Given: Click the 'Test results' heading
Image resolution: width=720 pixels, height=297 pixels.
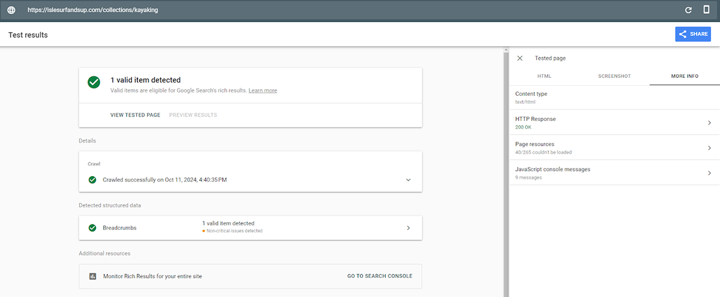Looking at the screenshot, I should click(x=28, y=35).
